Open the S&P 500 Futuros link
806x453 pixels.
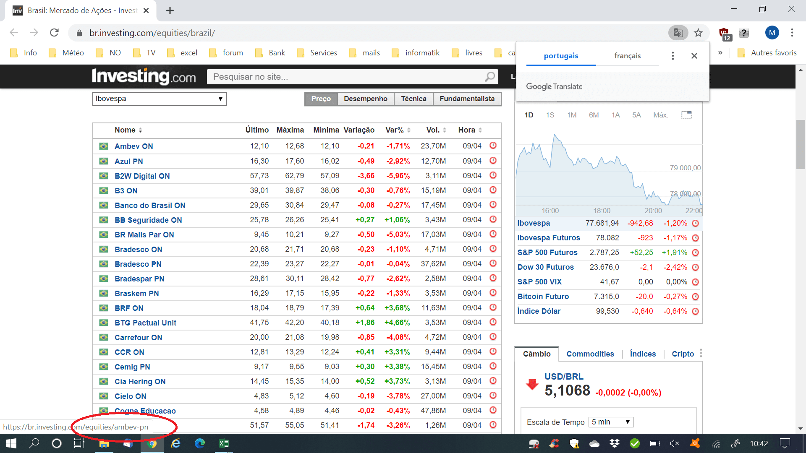(x=547, y=253)
